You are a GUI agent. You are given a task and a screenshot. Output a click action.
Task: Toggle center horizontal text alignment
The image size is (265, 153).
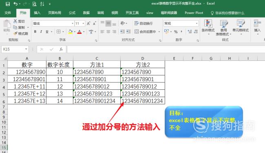click(x=108, y=31)
